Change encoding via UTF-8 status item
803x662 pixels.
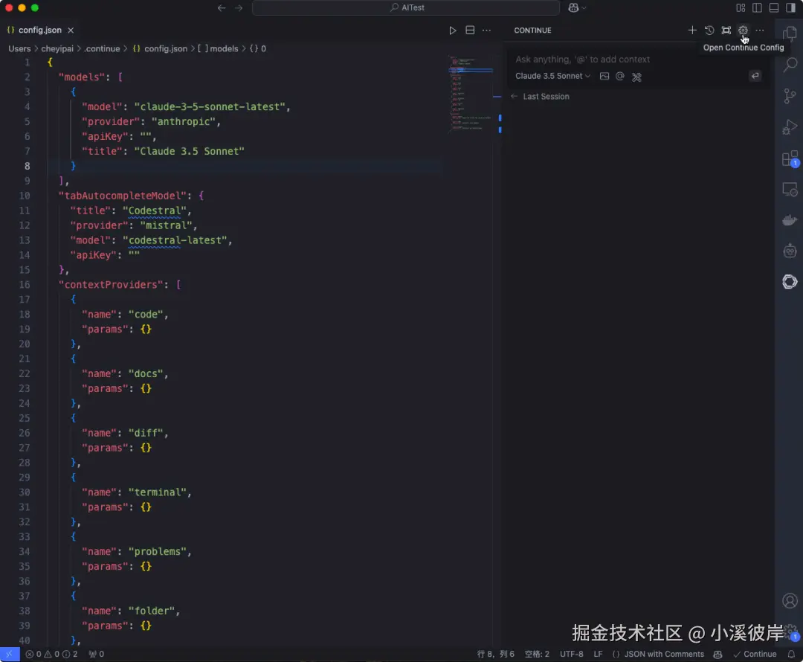pos(572,654)
